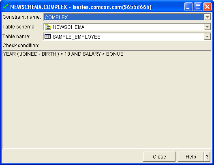Open the Table schema dropdown arrow
This screenshot has height=165, width=214.
207,27
